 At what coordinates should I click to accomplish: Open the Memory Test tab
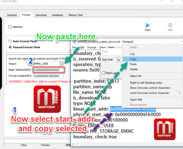click(76, 15)
